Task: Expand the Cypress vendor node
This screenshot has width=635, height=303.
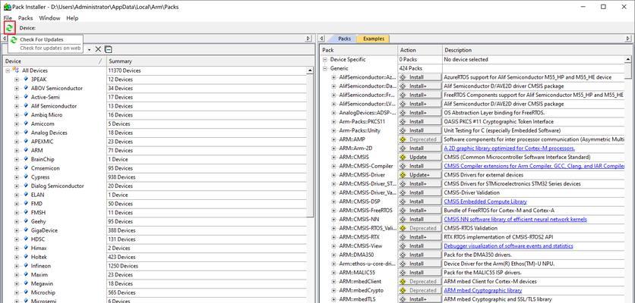Action: [x=17, y=177]
